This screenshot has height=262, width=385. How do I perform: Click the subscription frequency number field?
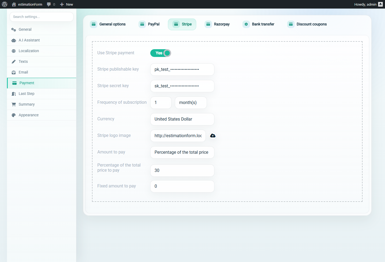tap(161, 103)
